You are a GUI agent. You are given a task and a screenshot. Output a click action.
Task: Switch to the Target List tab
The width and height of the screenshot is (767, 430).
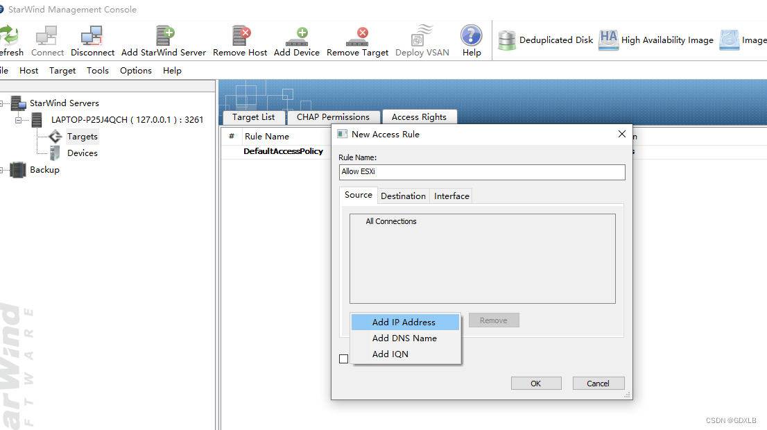click(253, 117)
